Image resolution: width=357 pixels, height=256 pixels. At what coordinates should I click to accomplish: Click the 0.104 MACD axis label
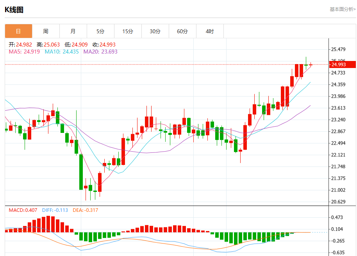[337, 229]
